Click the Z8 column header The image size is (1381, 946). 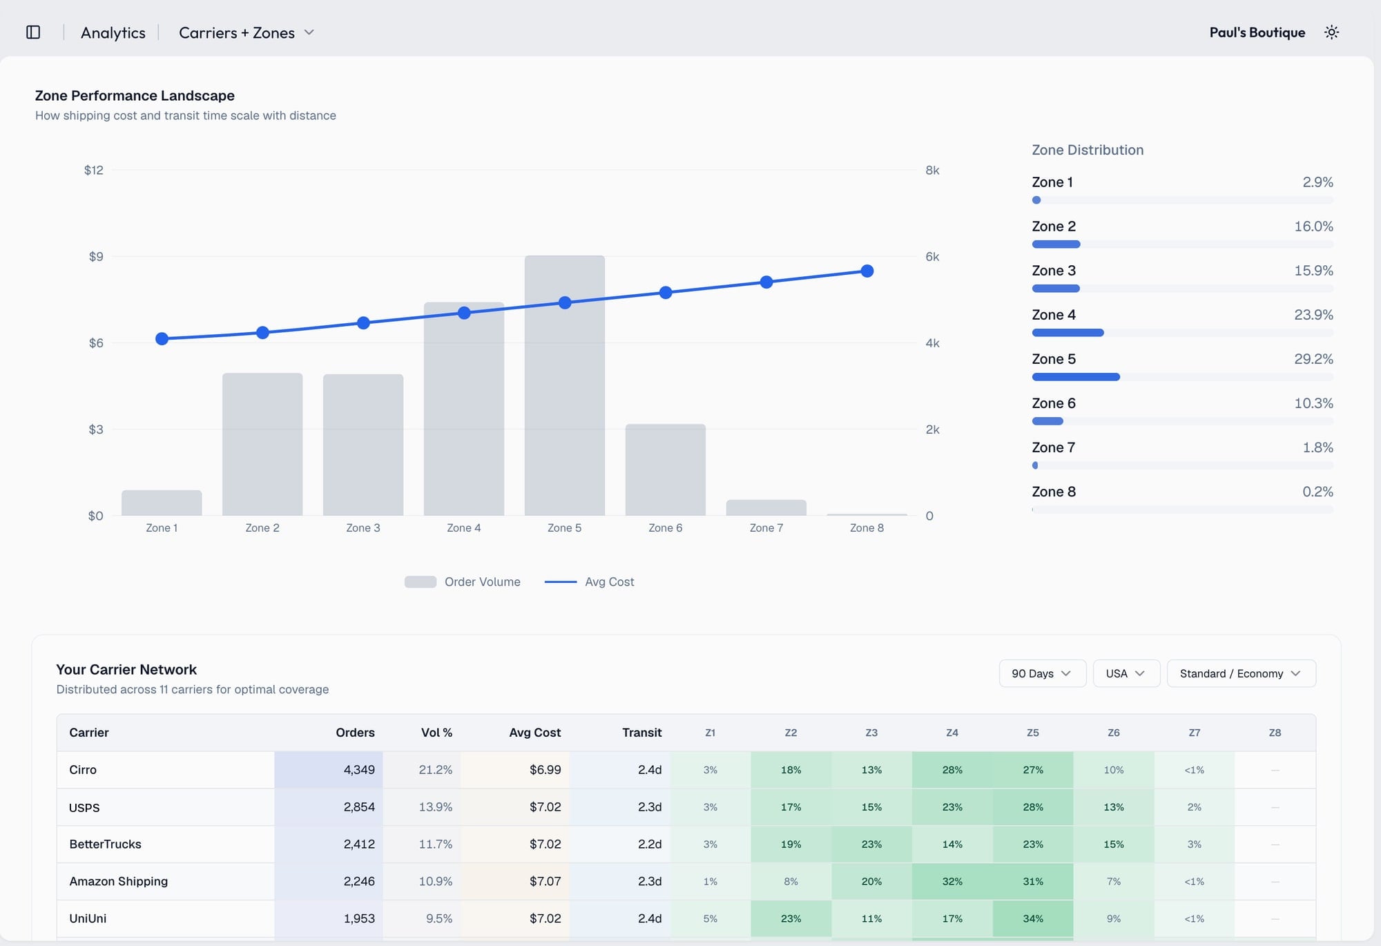coord(1275,733)
